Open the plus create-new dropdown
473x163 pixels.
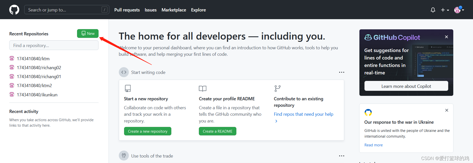click(445, 10)
